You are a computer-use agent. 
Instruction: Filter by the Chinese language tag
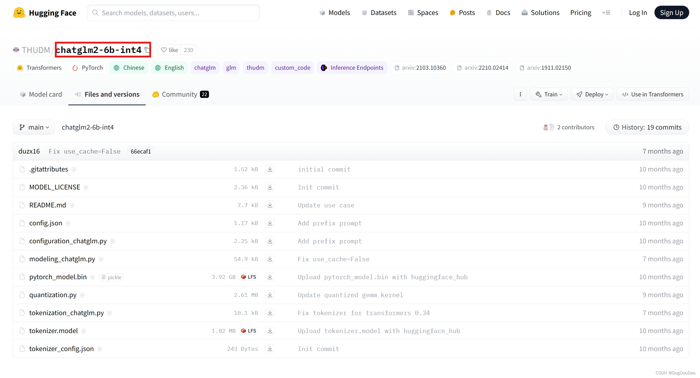(x=129, y=68)
